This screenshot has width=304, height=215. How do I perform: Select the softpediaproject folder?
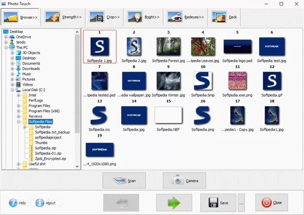pyautogui.click(x=48, y=138)
